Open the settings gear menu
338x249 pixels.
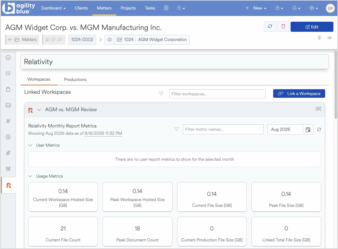[314, 8]
